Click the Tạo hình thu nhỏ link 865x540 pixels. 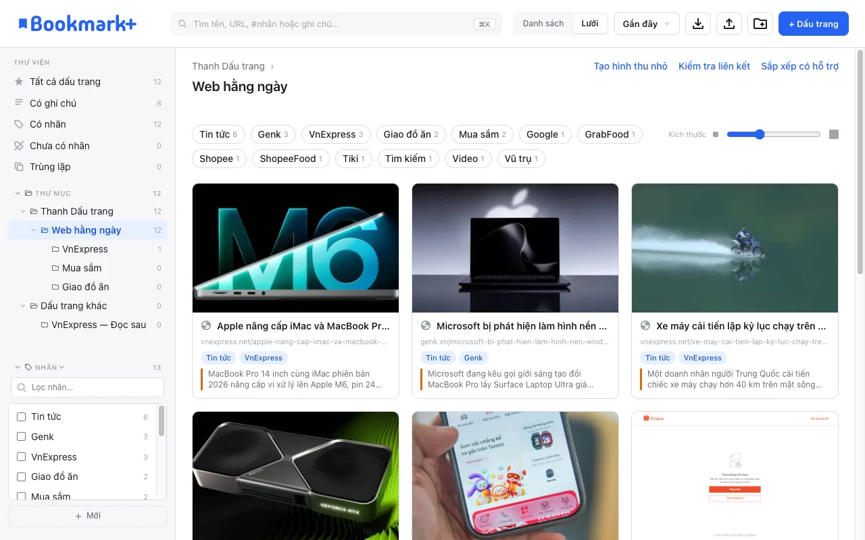[631, 66]
